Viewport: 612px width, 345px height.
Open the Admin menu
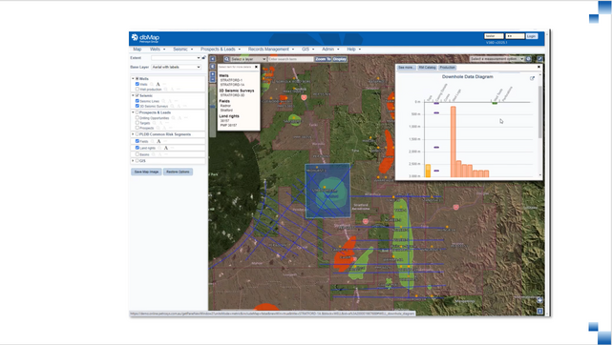330,49
